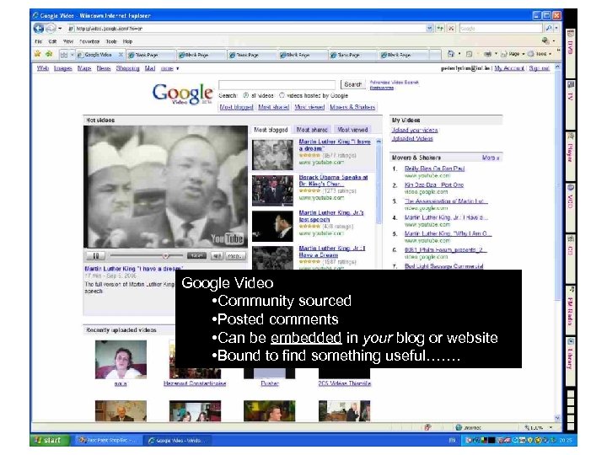Click the DVD sidebar tab

570,53
